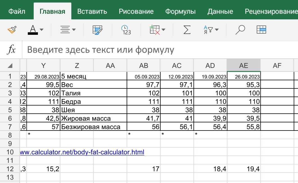Expand the sort options dropdown arrow

tap(217, 29)
